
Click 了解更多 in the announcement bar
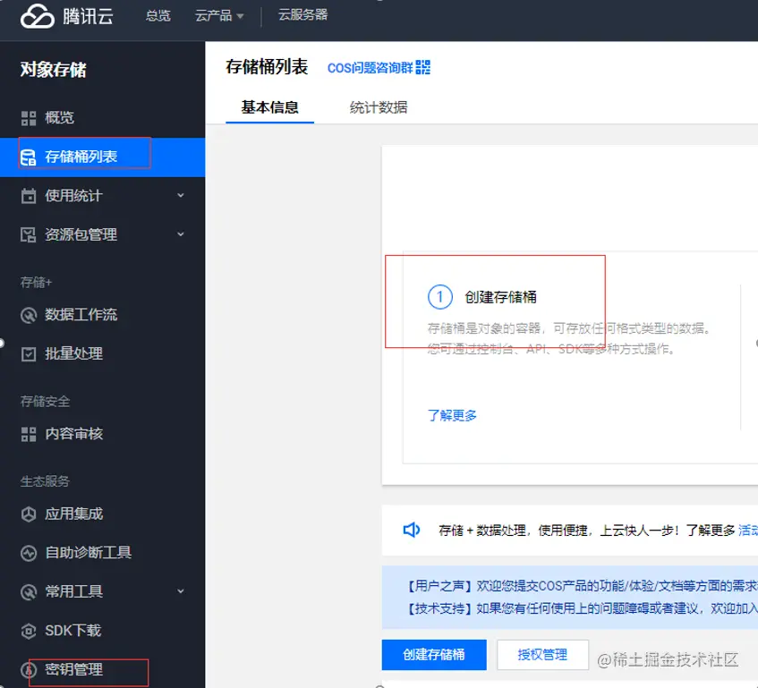point(711,531)
